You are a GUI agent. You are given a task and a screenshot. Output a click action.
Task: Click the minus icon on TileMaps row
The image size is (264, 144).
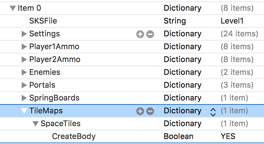tap(150, 111)
